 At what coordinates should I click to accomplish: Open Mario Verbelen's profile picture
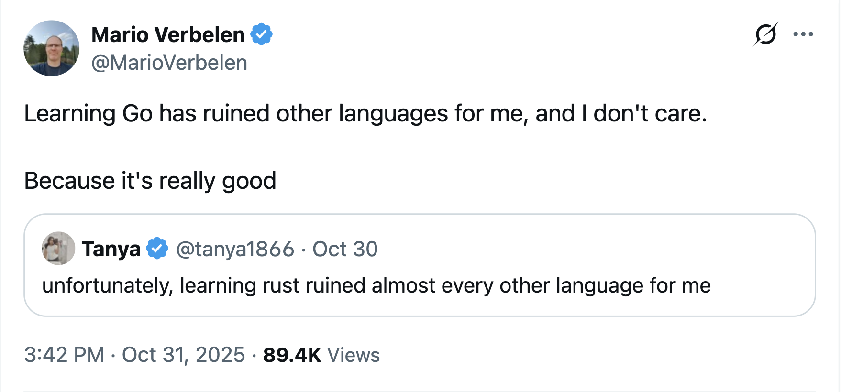(52, 48)
